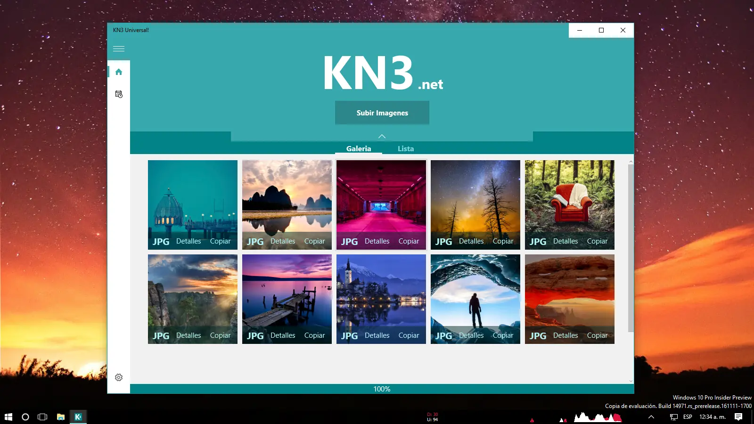Go to the Home section in sidebar
Viewport: 754px width, 424px height.
point(119,72)
